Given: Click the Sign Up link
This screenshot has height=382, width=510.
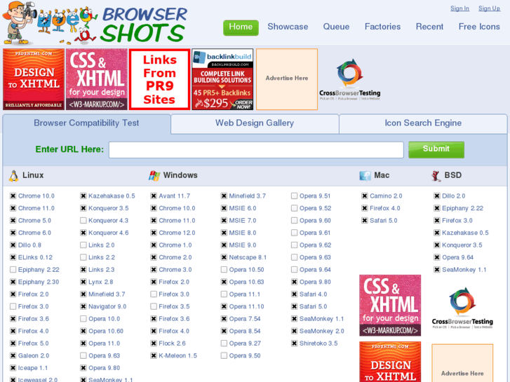Looking at the screenshot, I should tap(489, 8).
